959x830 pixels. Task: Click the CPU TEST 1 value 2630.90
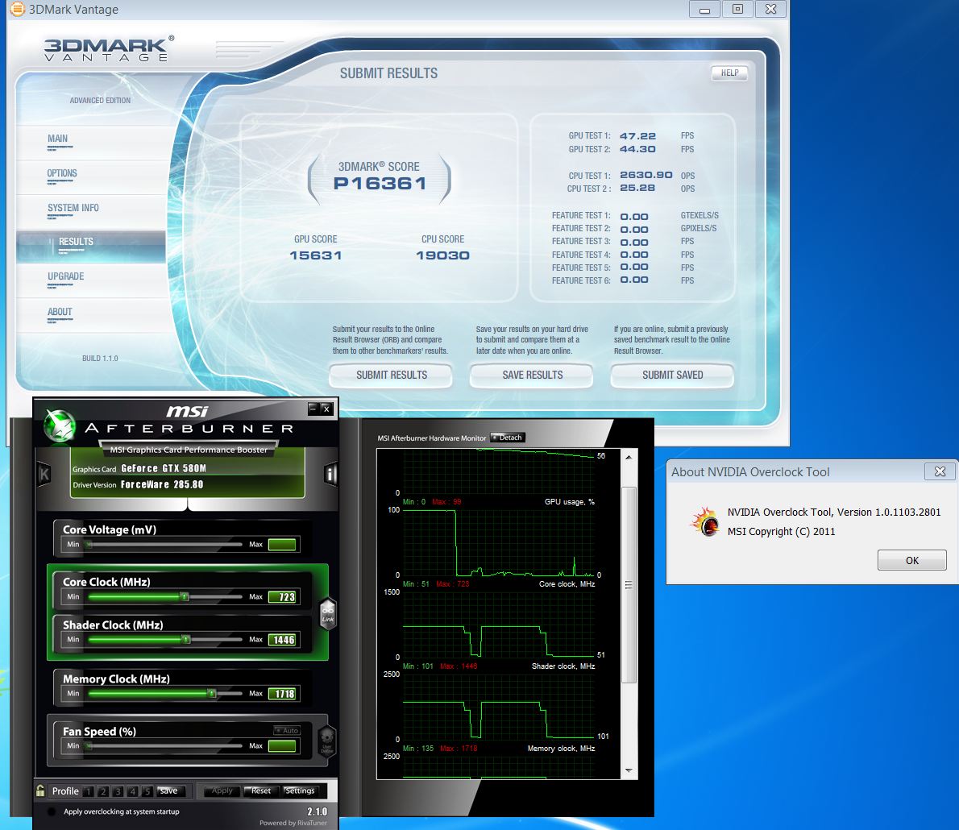click(646, 175)
